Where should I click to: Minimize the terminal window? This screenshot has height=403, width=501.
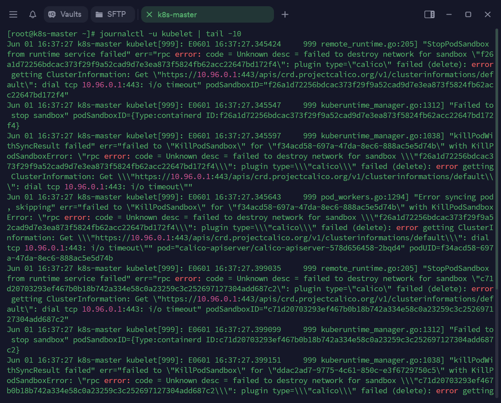(449, 14)
